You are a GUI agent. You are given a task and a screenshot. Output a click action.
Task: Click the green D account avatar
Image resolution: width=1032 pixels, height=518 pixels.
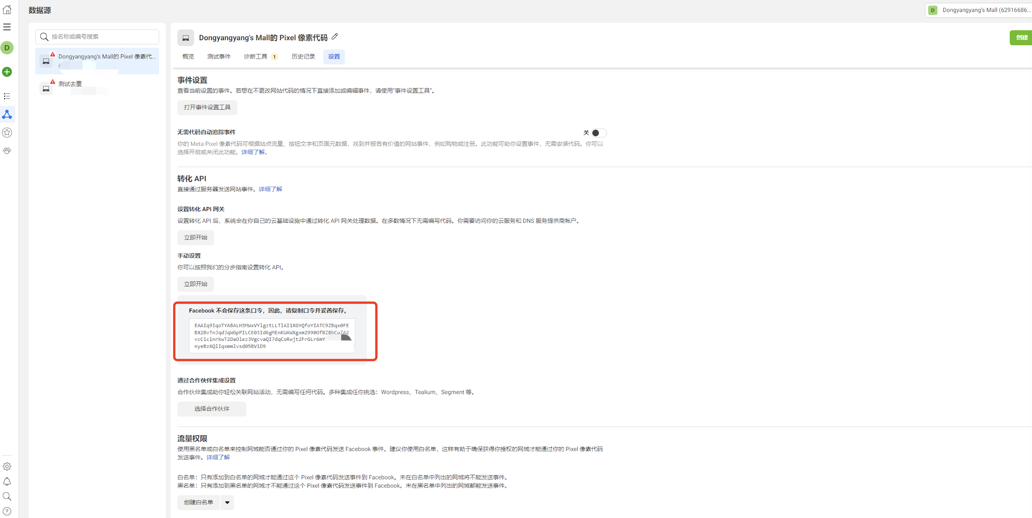pyautogui.click(x=7, y=48)
